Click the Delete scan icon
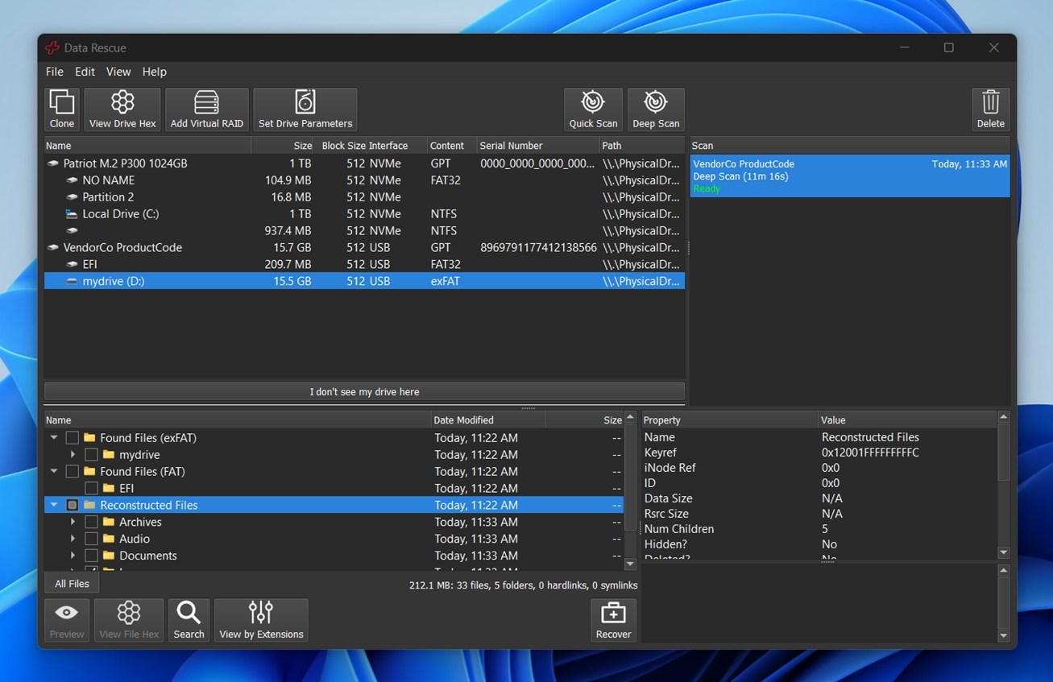This screenshot has width=1053, height=682. [x=989, y=109]
